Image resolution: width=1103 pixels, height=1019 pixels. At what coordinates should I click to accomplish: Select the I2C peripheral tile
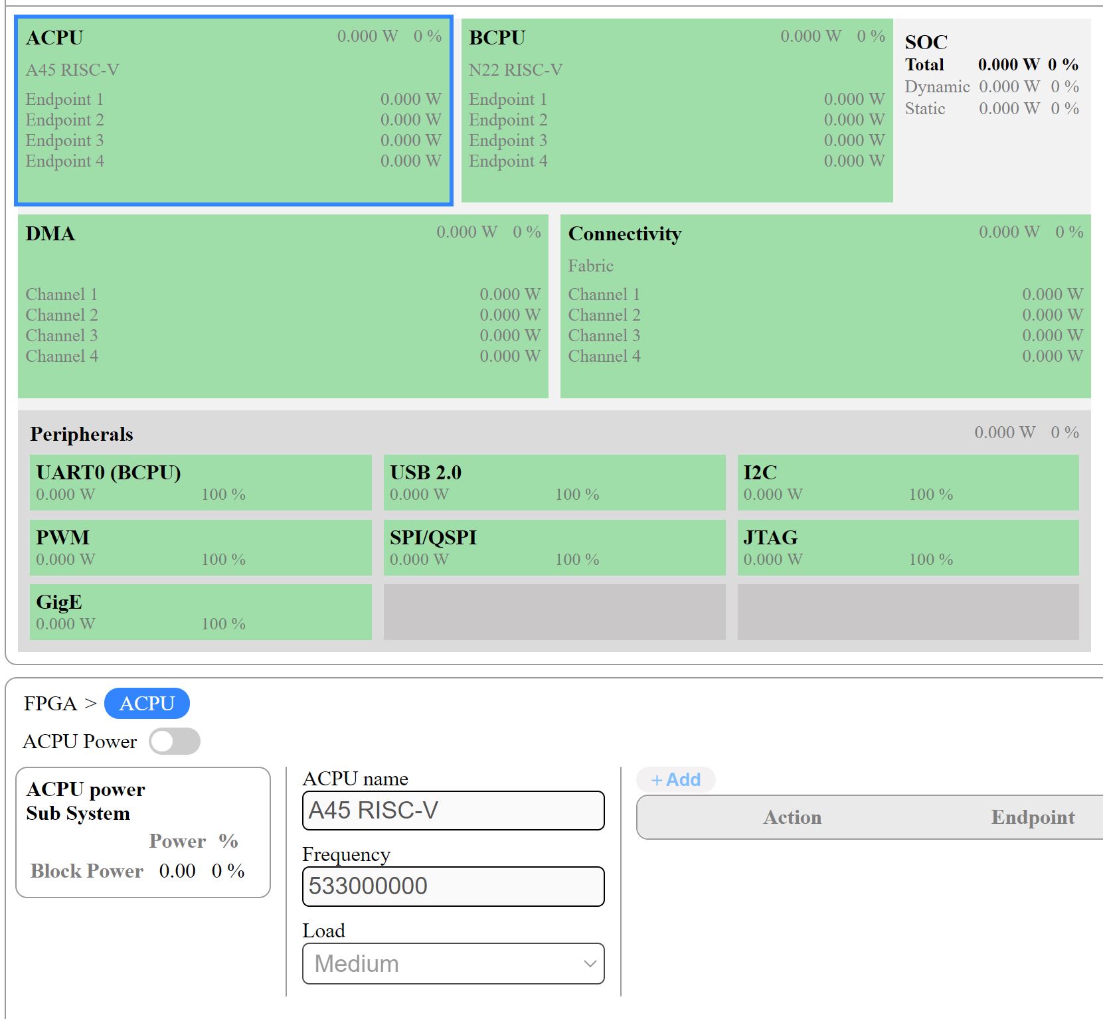(x=908, y=483)
